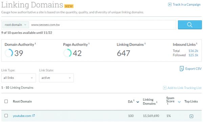203x122 pixels.
Task: Click the DA column info icon
Action: [134, 100]
